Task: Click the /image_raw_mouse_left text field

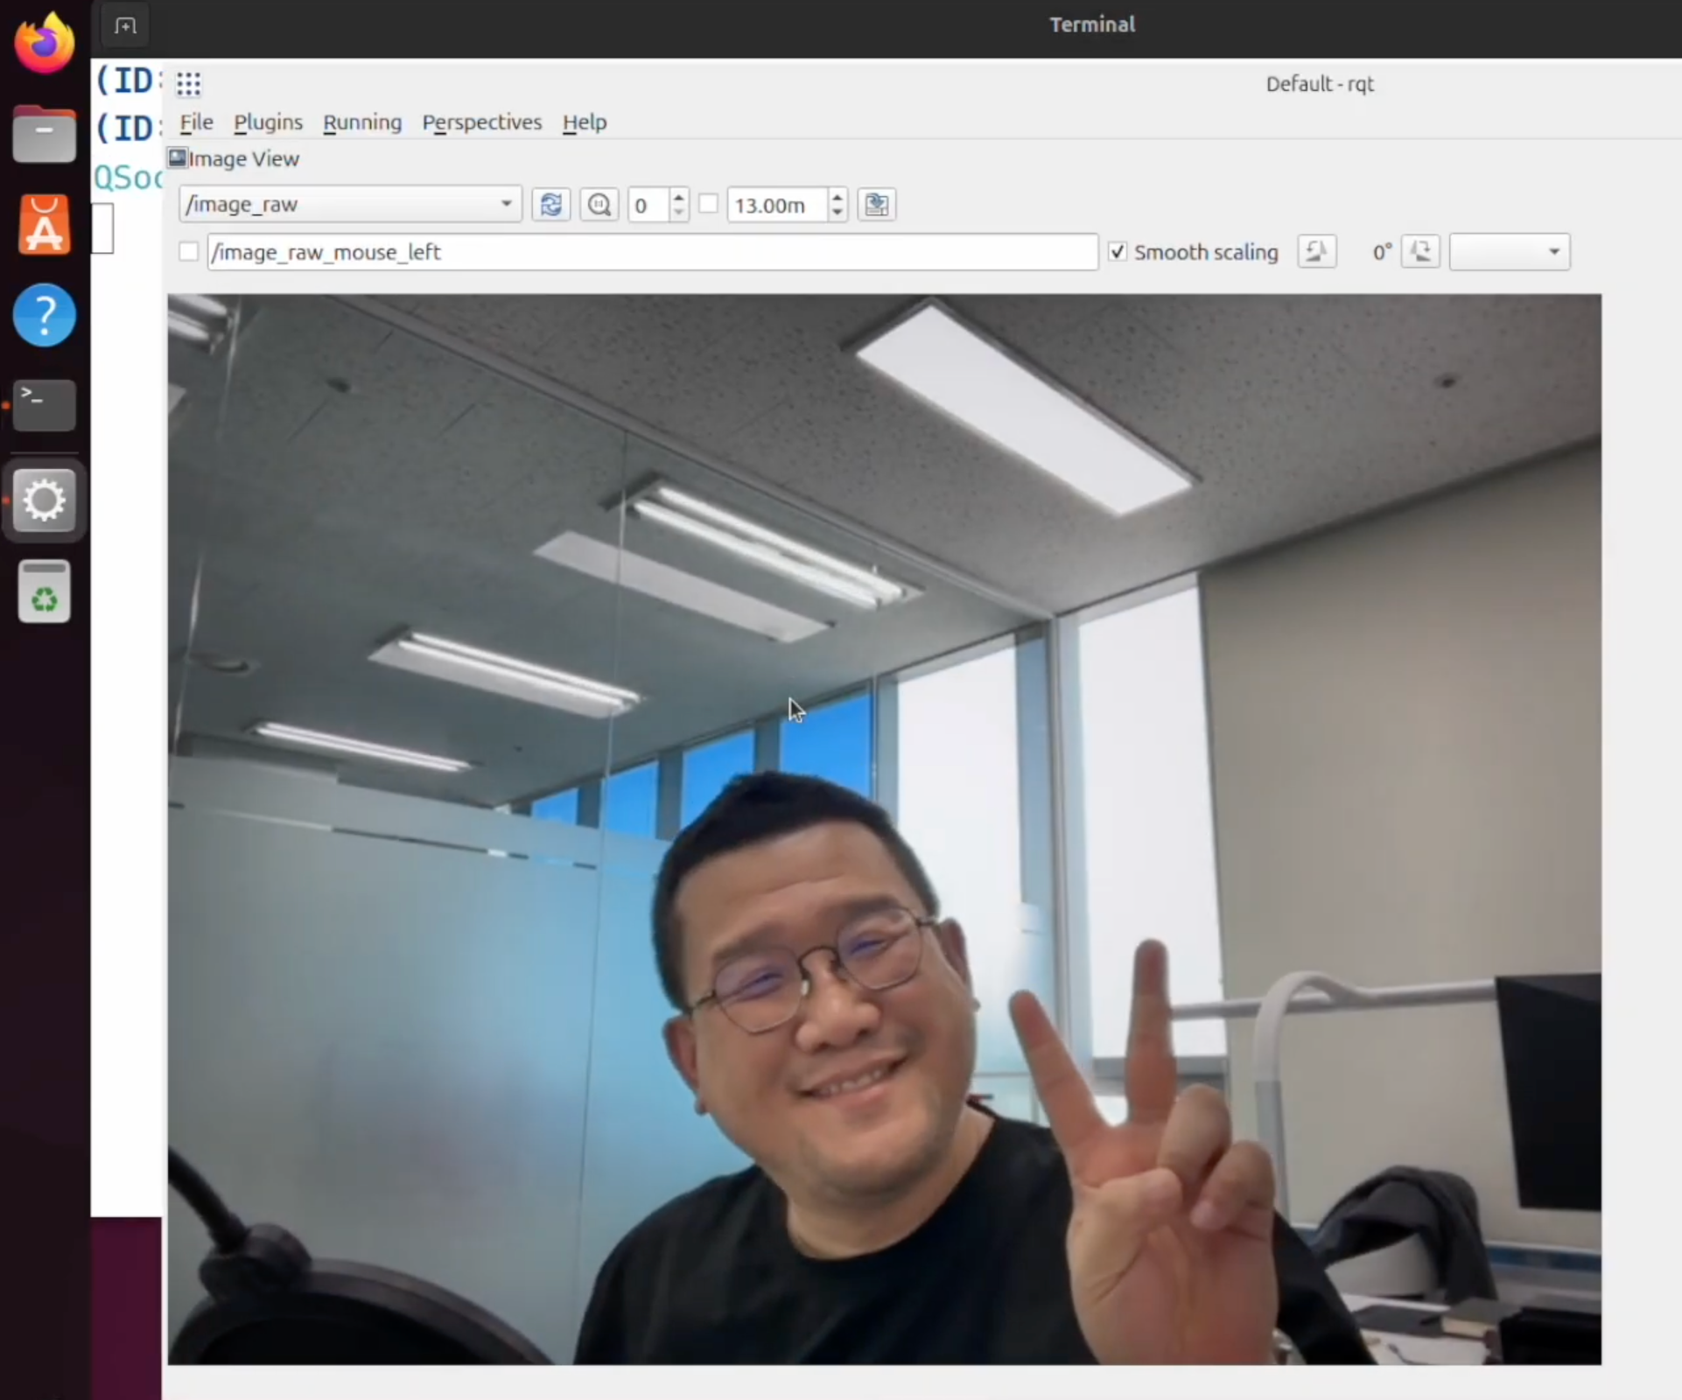Action: click(652, 252)
